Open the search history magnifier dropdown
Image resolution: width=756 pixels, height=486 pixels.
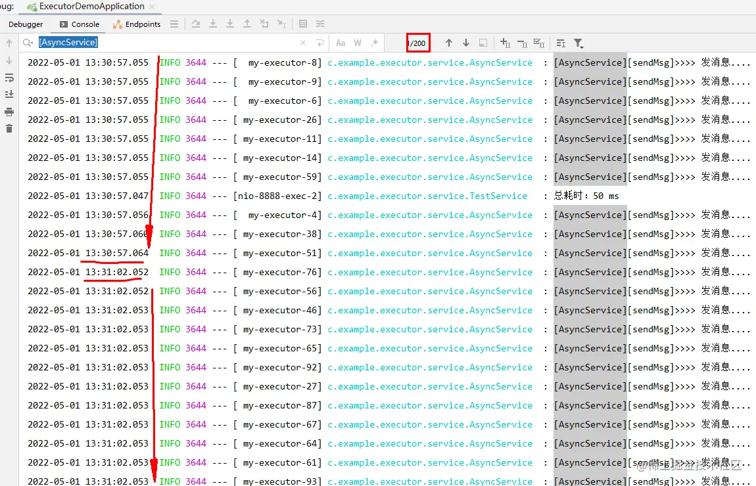[x=28, y=43]
